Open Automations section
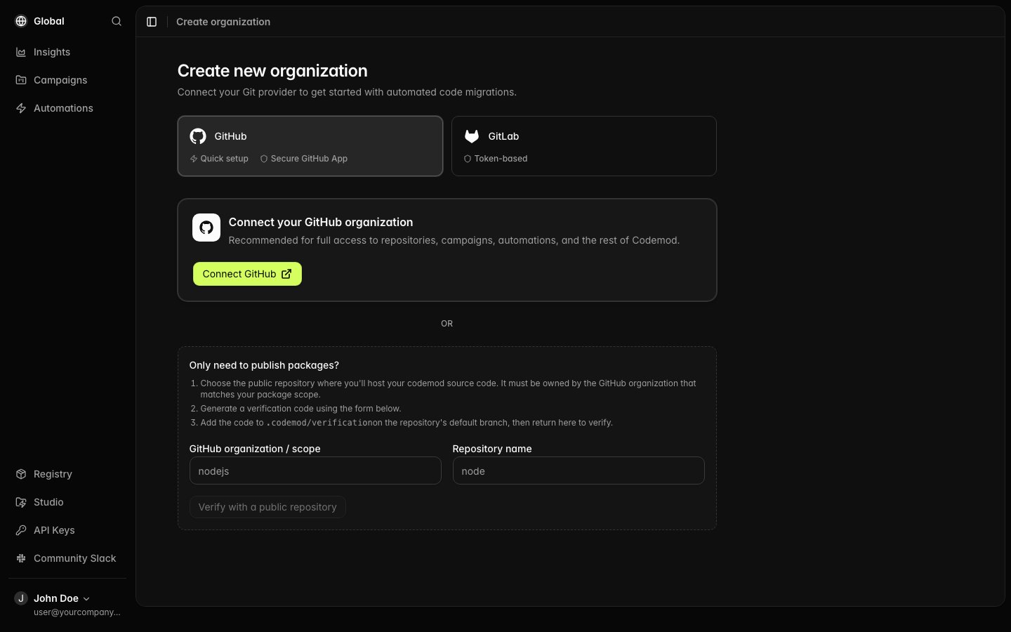1011x632 pixels. pyautogui.click(x=67, y=108)
